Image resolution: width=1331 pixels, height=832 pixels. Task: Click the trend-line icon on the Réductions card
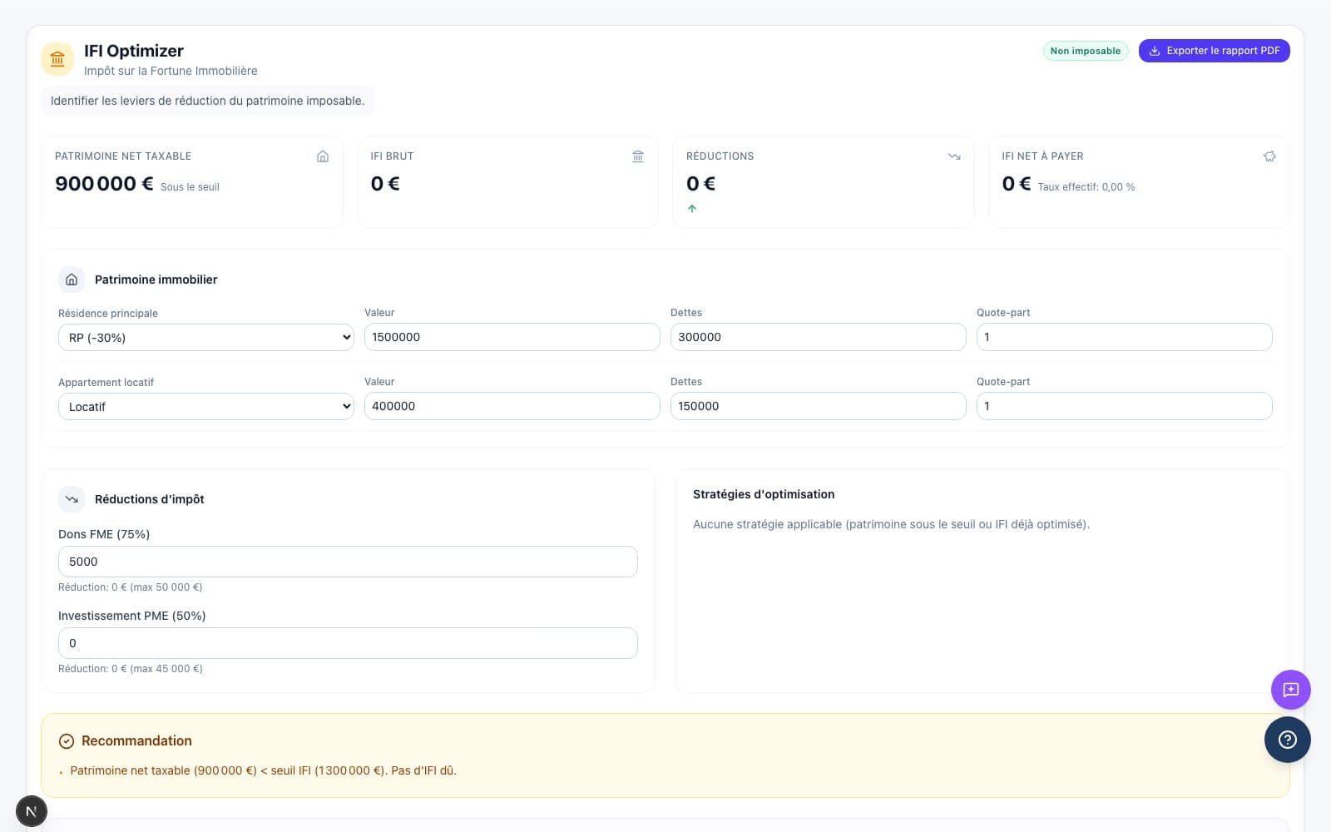(x=953, y=156)
